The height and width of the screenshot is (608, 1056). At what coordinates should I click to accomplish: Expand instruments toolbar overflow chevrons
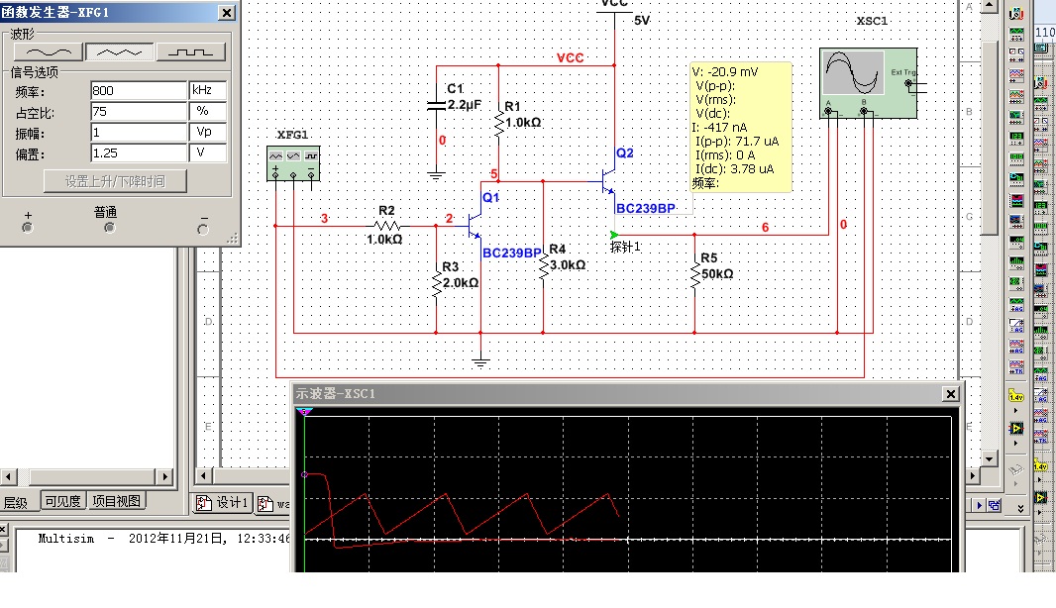click(1020, 508)
